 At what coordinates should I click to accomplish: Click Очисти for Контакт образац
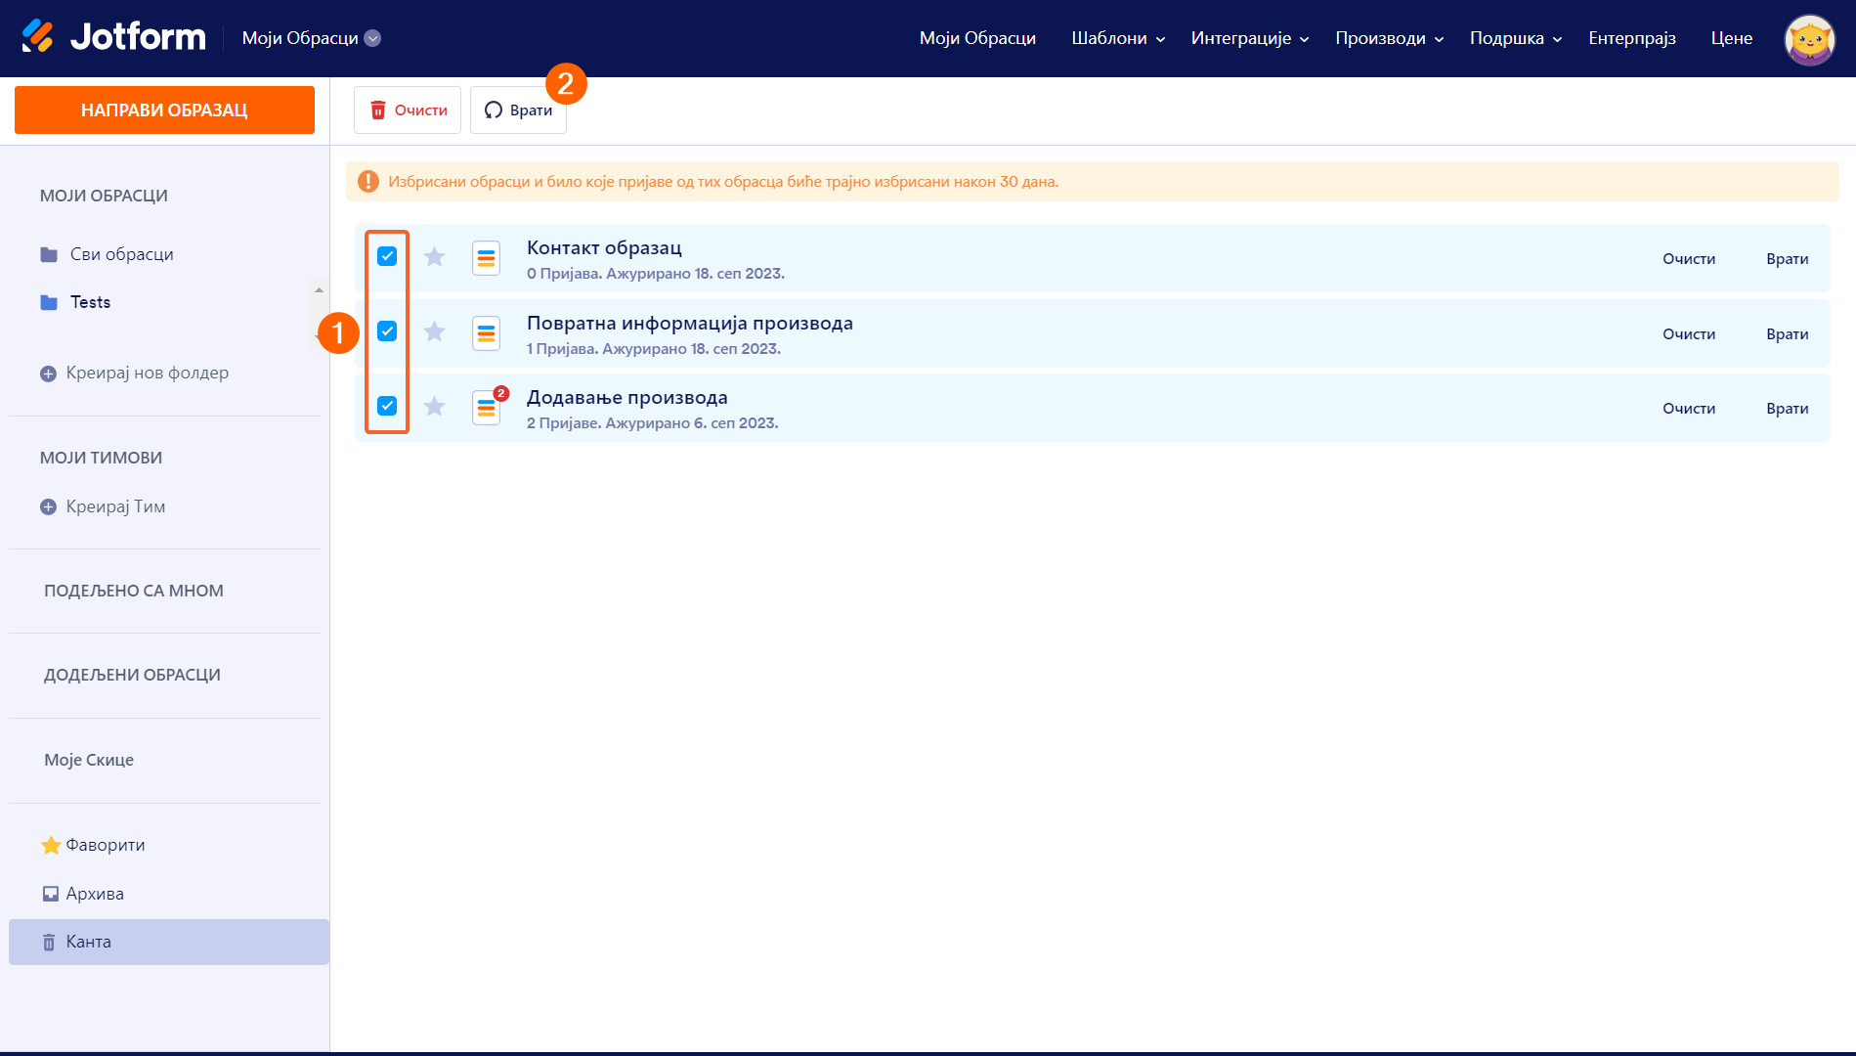pyautogui.click(x=1689, y=259)
